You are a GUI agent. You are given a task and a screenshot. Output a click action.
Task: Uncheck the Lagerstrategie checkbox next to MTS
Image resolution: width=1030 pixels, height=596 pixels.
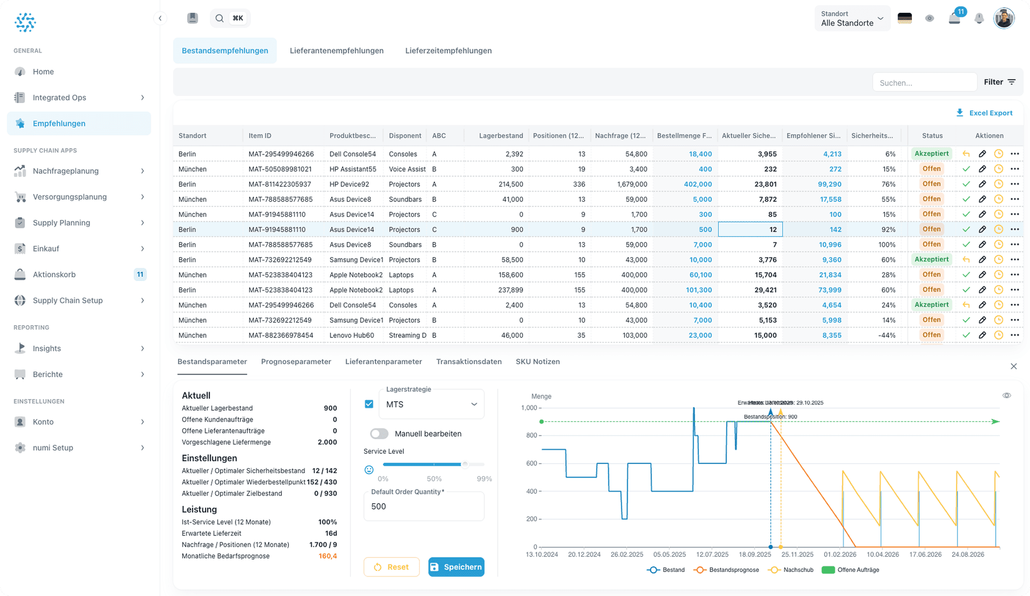coord(369,404)
